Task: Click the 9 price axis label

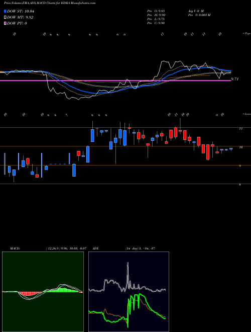Action: point(240,166)
